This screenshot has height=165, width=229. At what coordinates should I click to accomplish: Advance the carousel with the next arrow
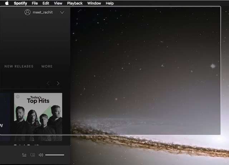[x=58, y=83]
